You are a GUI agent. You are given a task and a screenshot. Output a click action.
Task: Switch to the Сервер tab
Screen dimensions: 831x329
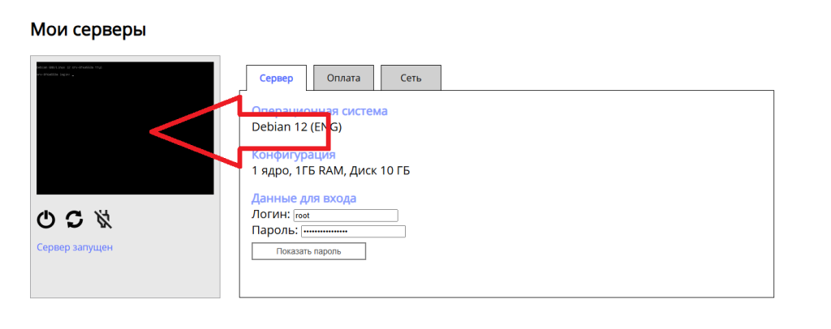(x=276, y=79)
